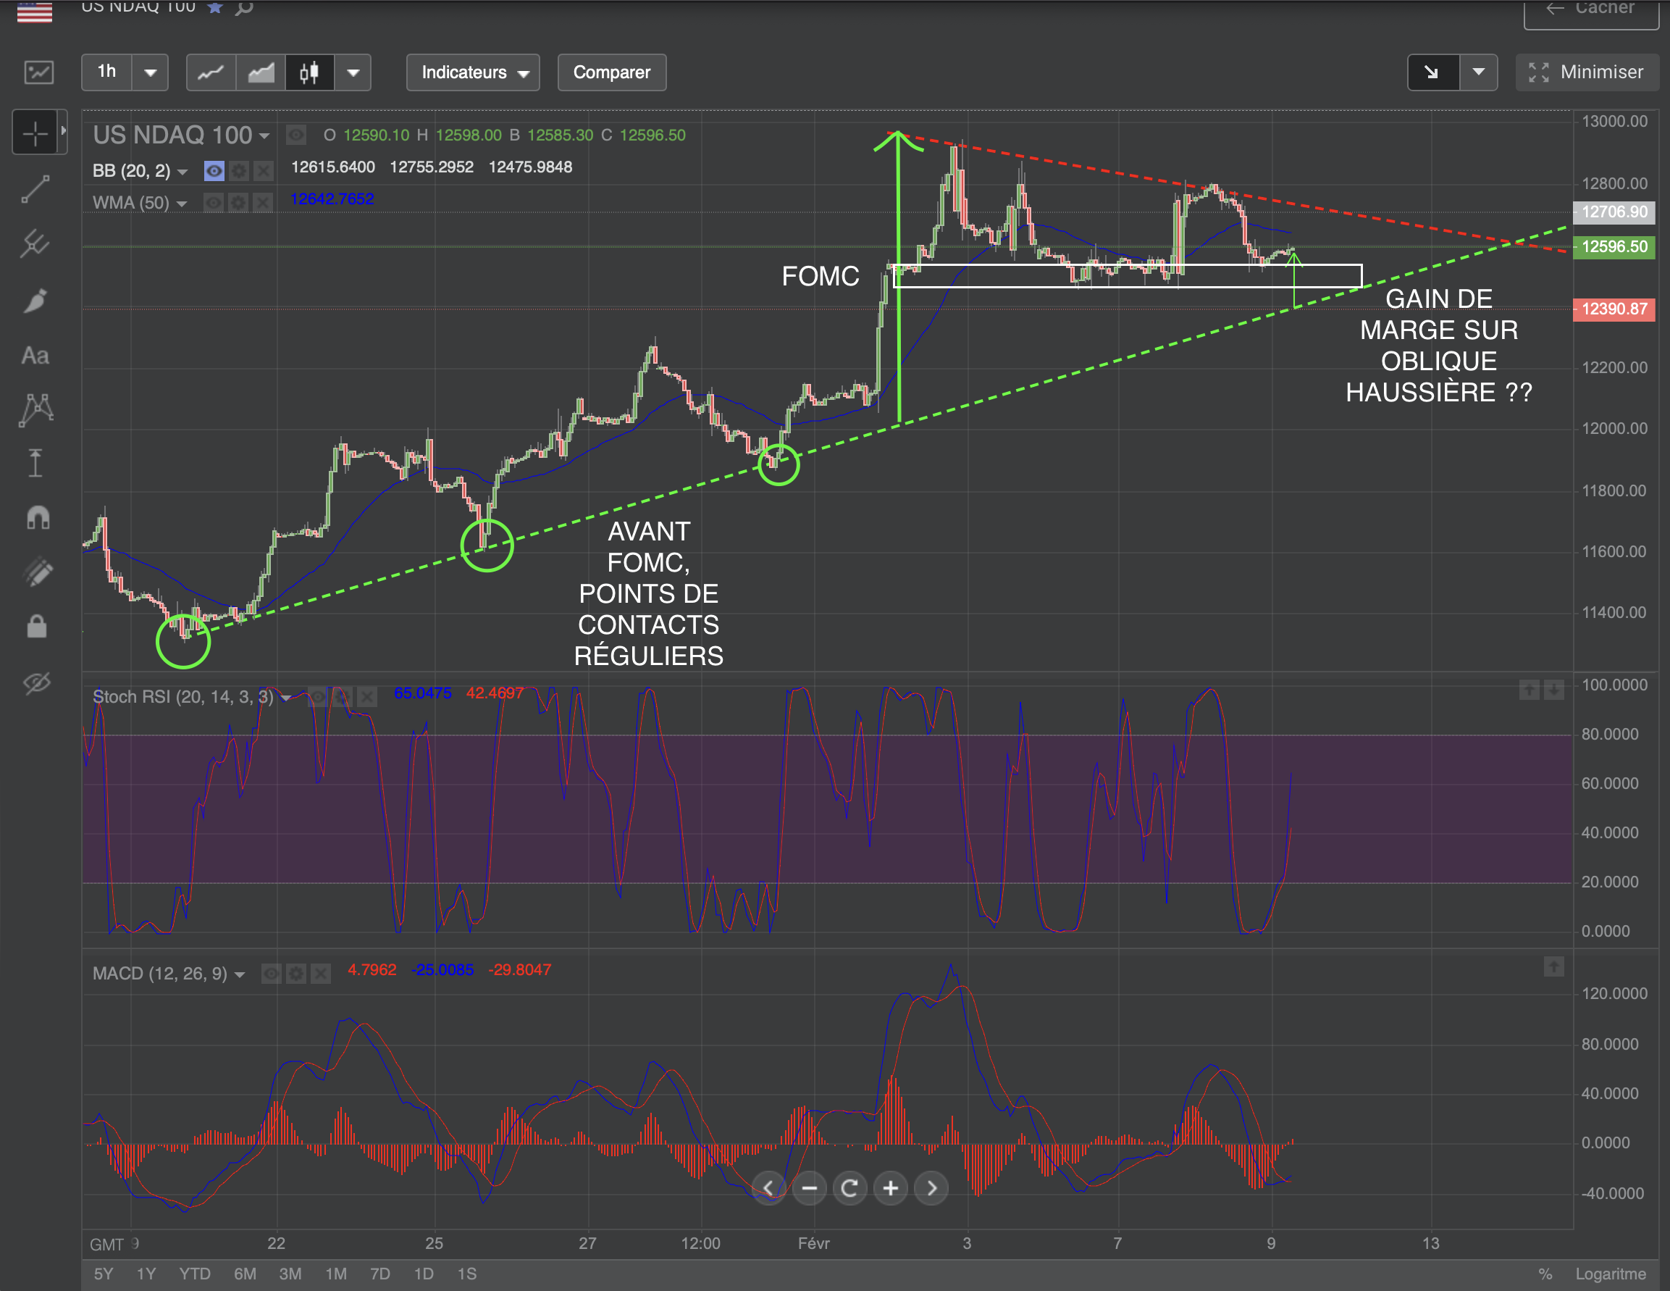The width and height of the screenshot is (1670, 1291).
Task: Expand the MACD (12, 26, 9) settings menu
Action: [240, 974]
